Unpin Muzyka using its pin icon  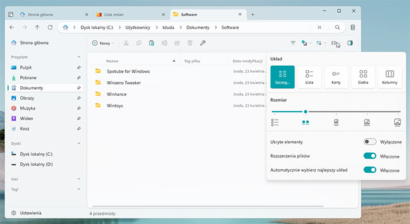(x=79, y=108)
